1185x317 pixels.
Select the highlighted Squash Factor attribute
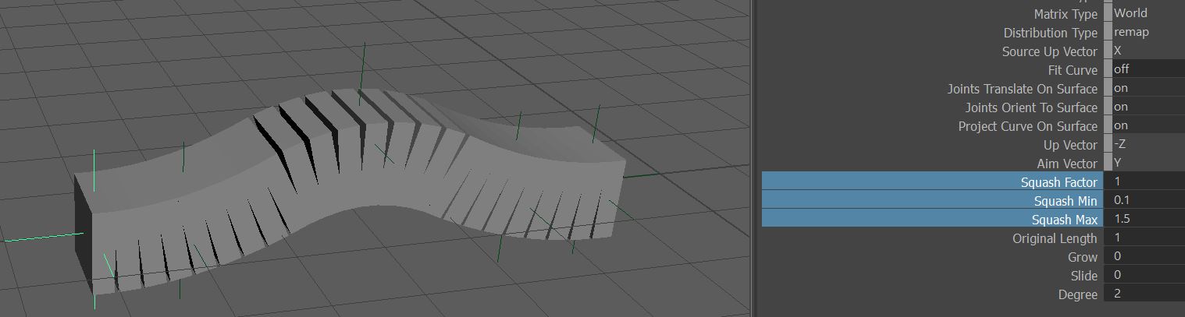point(932,181)
